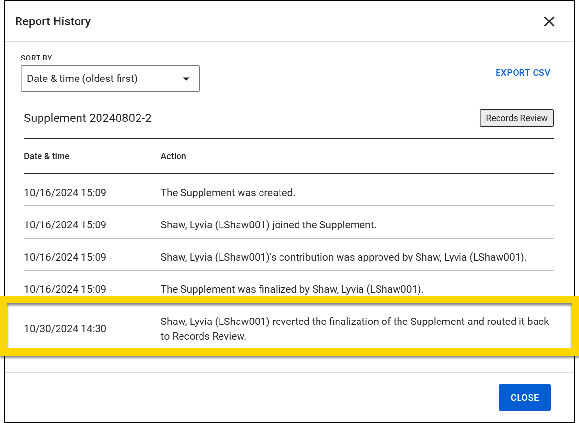This screenshot has height=423, width=579.
Task: Select the highlighted "reverted the finalization" entry
Action: tap(355, 329)
